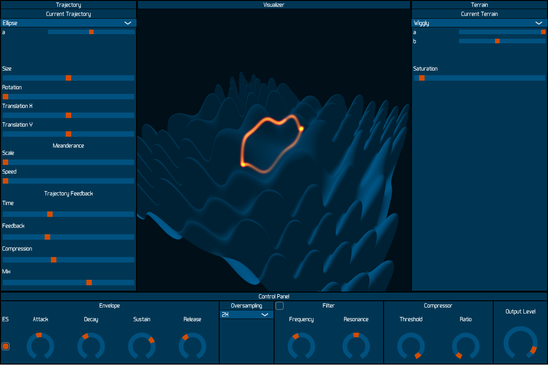Click the Sustain knob
Viewport: 548px width, 365px height.
[x=142, y=346]
